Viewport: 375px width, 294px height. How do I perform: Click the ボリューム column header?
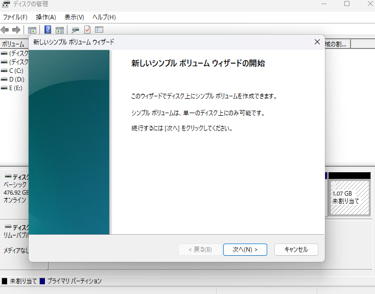[x=14, y=44]
